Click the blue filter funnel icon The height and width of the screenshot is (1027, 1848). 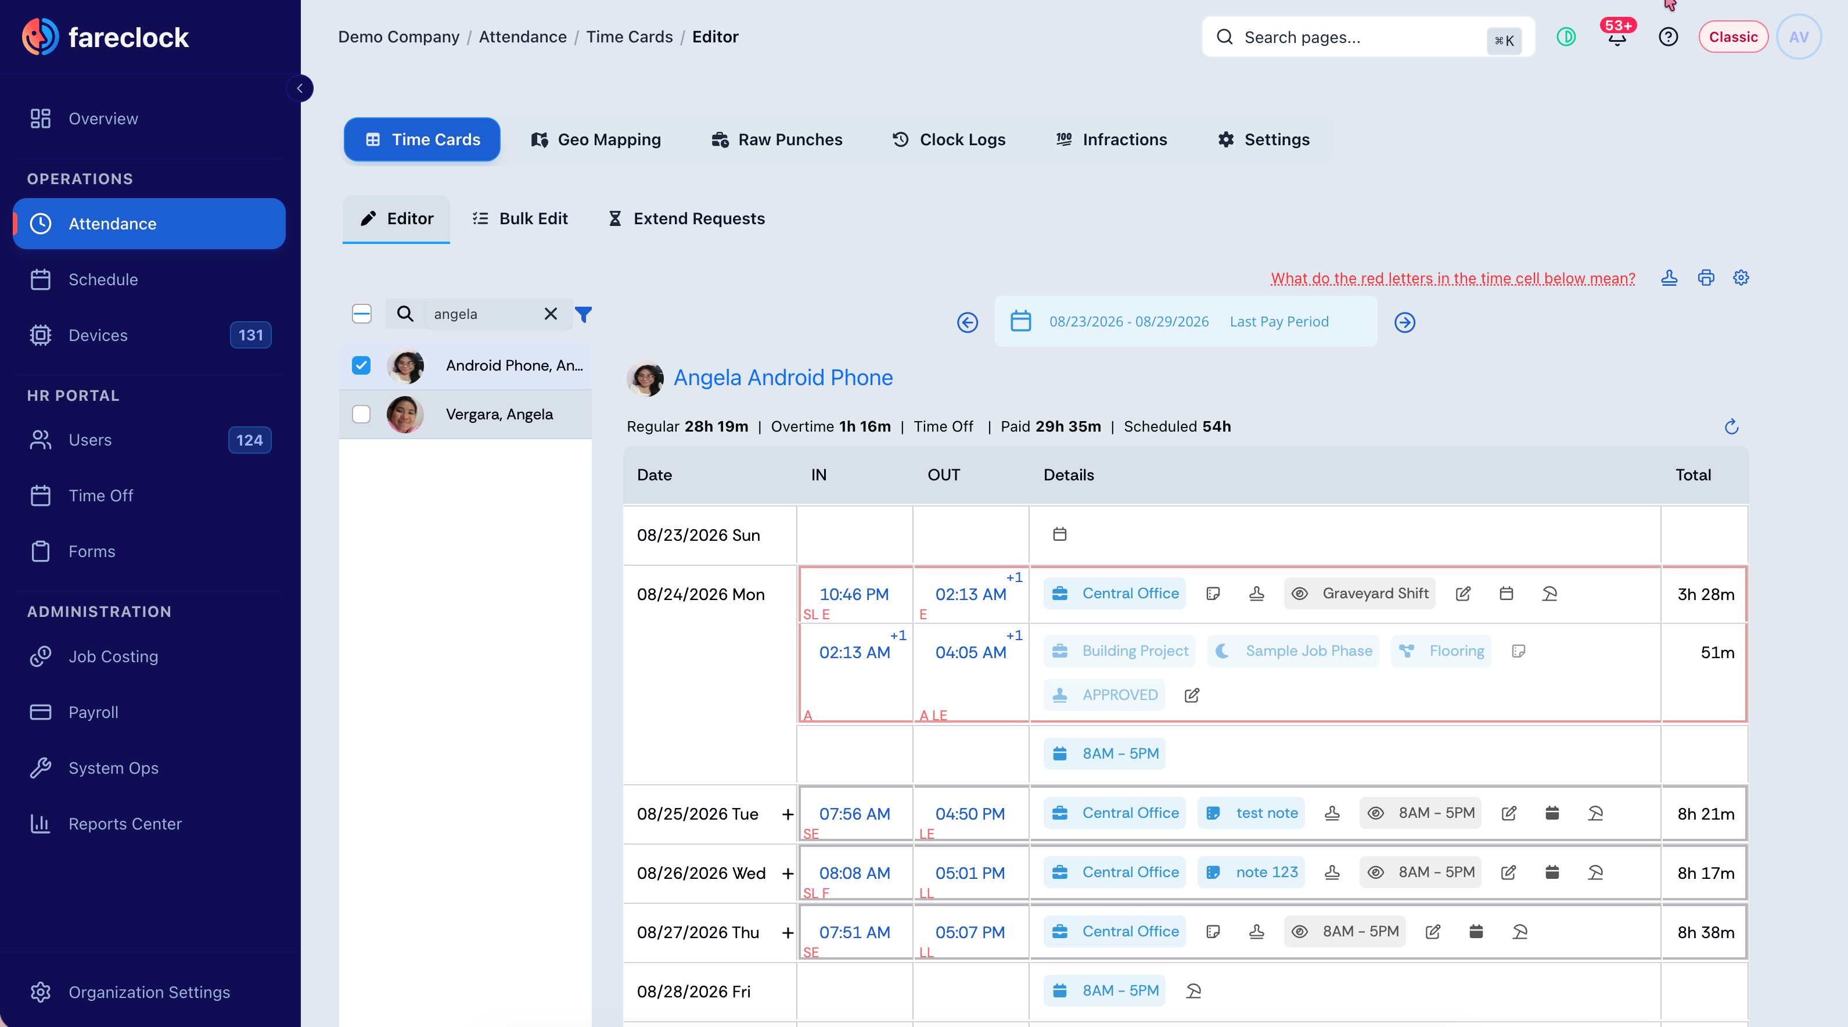click(x=583, y=314)
